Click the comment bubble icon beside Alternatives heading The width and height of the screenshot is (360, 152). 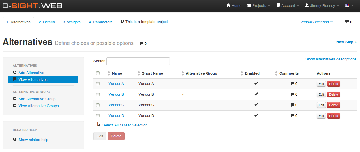tap(142, 44)
